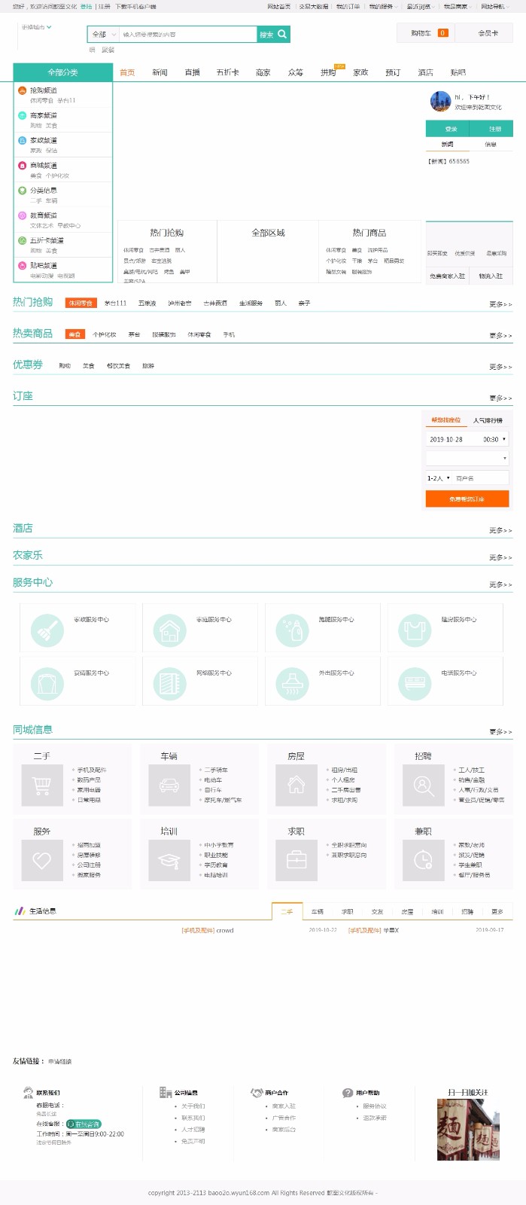Open the city selector dropdown at top left
The width and height of the screenshot is (526, 1205).
[37, 27]
